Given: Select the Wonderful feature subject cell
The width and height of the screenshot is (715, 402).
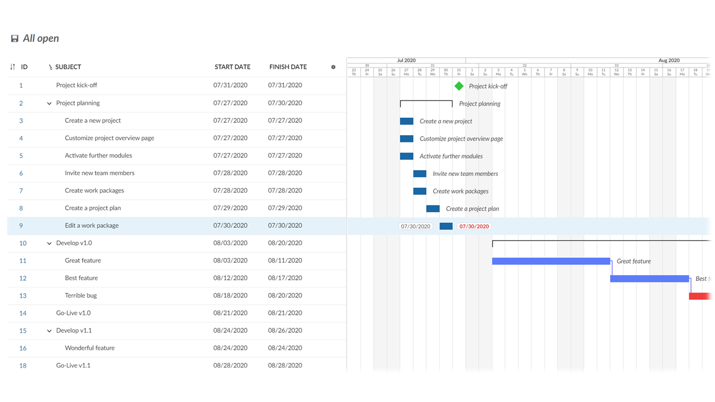Looking at the screenshot, I should (x=90, y=348).
